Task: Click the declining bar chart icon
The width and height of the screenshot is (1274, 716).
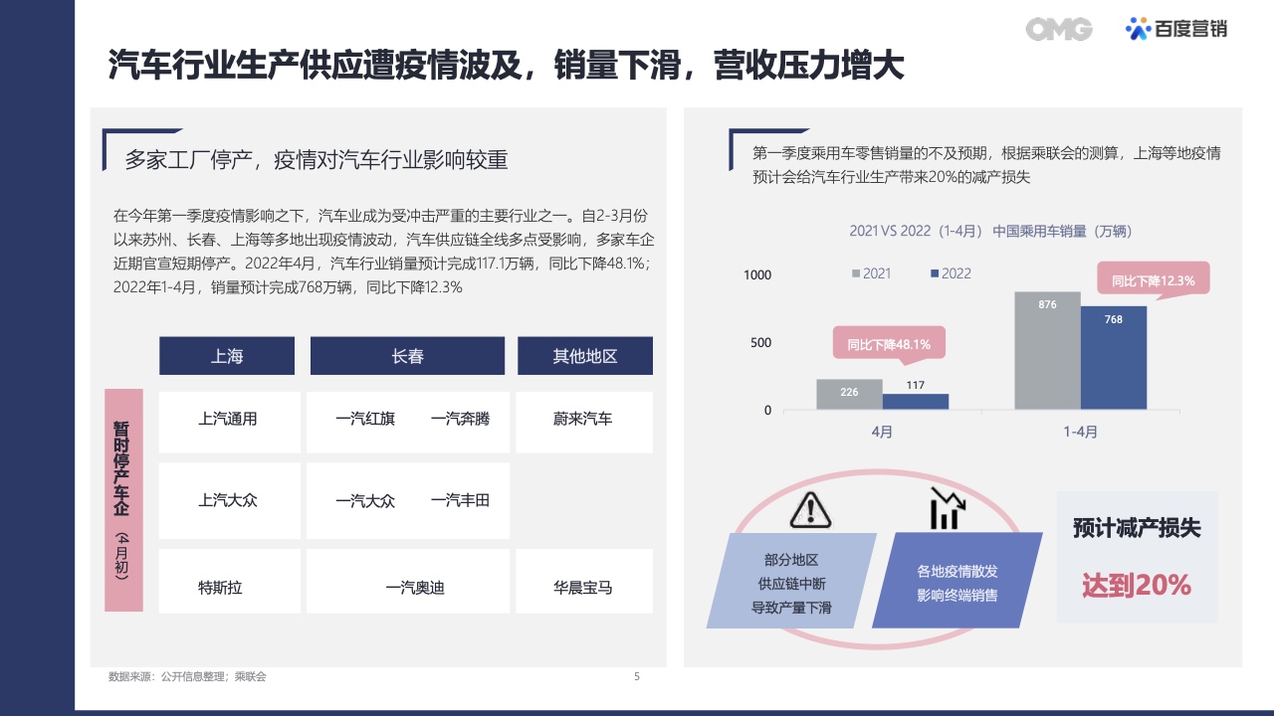Action: pyautogui.click(x=945, y=508)
